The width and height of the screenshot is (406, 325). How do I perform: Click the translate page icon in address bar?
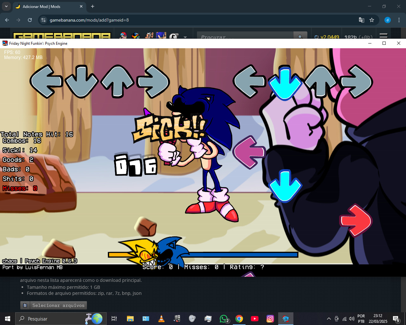[x=361, y=20]
